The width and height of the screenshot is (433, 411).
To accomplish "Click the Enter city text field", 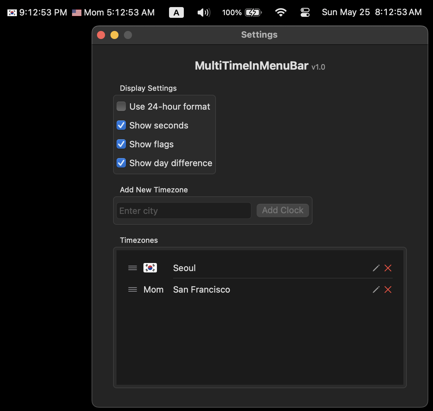I will pyautogui.click(x=184, y=211).
